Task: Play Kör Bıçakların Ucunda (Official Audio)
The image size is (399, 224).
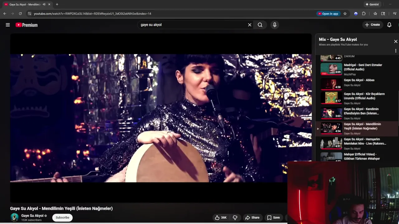Action: [364, 96]
